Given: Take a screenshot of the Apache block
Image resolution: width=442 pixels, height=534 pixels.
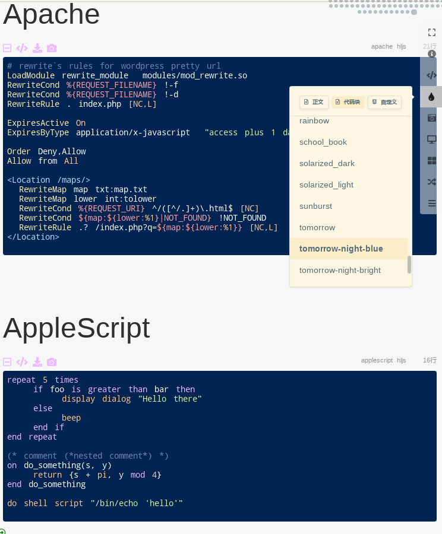Looking at the screenshot, I should [x=52, y=48].
